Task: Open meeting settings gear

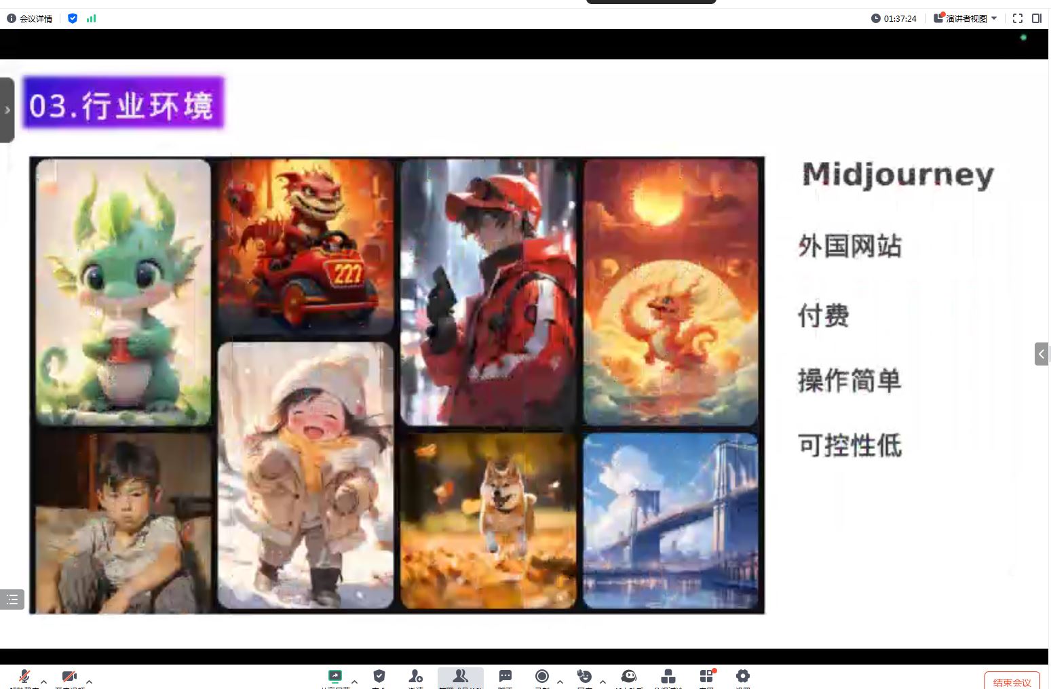Action: [743, 677]
